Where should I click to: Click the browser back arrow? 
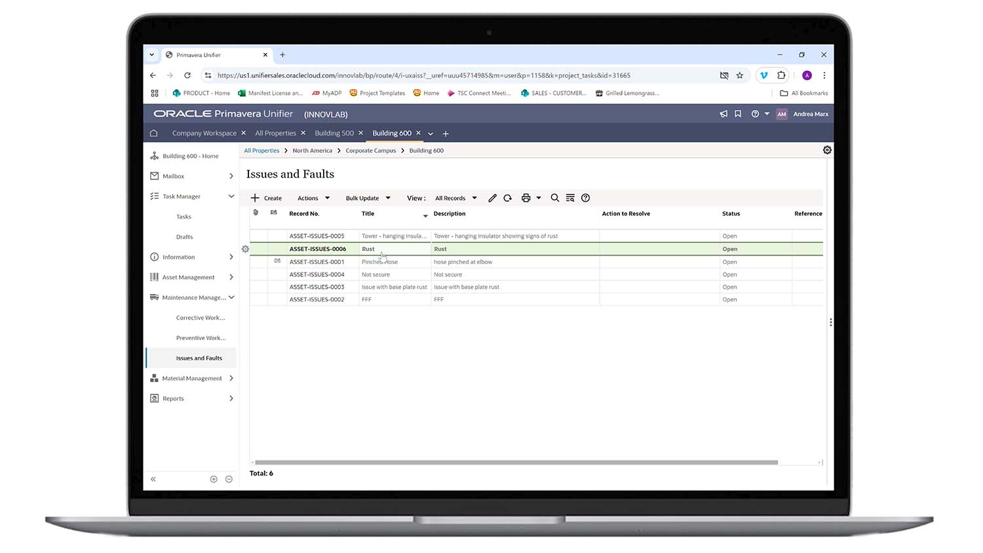(x=153, y=75)
